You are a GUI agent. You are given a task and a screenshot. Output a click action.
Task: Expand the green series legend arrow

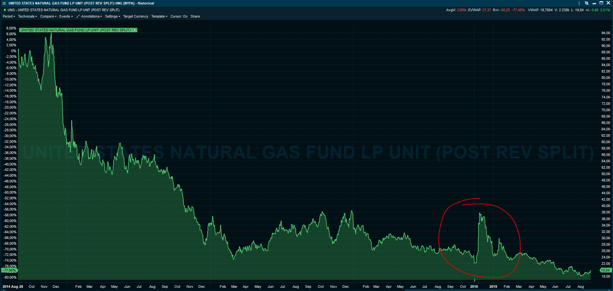(x=134, y=30)
